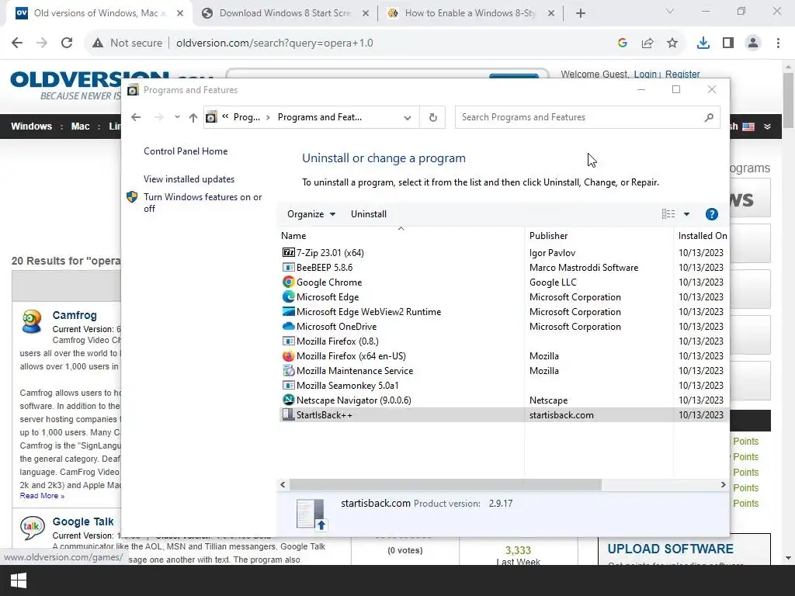
Task: Click scroll left arrow in program list
Action: [283, 484]
